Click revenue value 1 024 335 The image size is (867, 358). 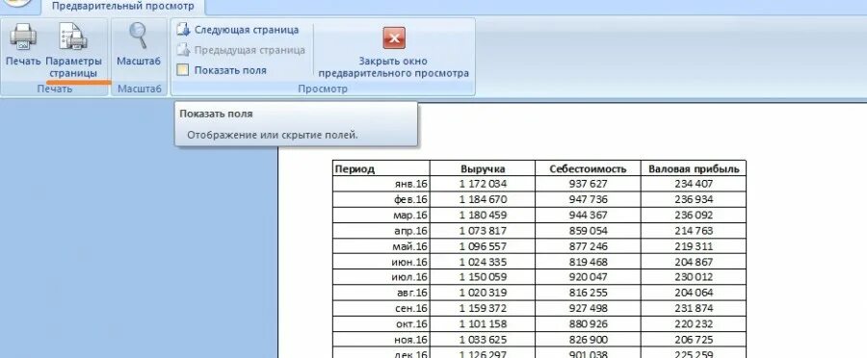[483, 262]
